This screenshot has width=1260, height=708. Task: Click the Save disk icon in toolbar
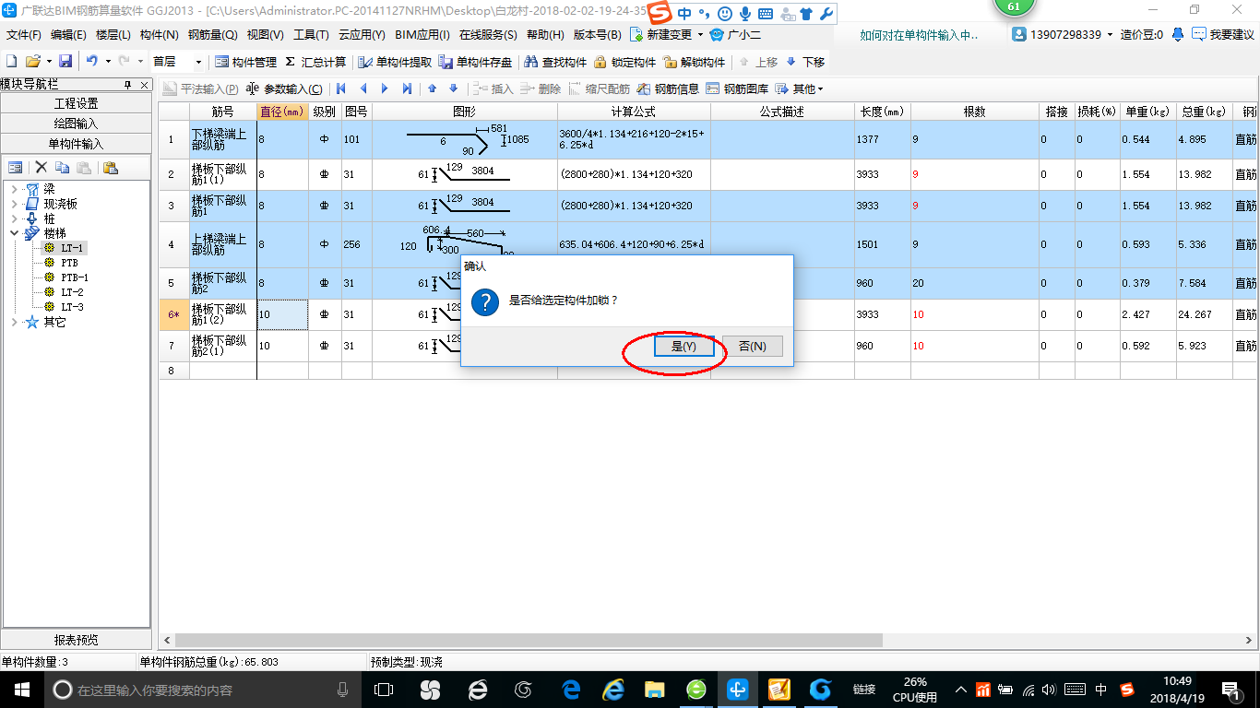pyautogui.click(x=65, y=62)
